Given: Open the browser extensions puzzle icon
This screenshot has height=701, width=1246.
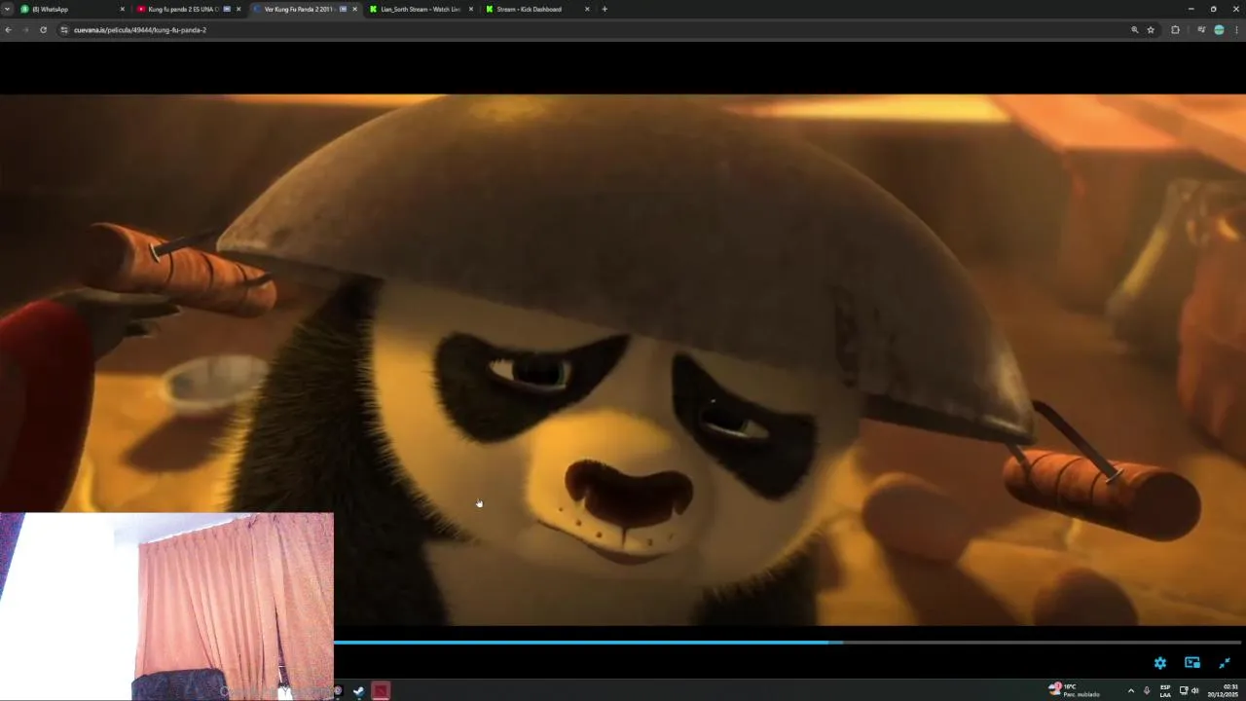Looking at the screenshot, I should (1175, 30).
